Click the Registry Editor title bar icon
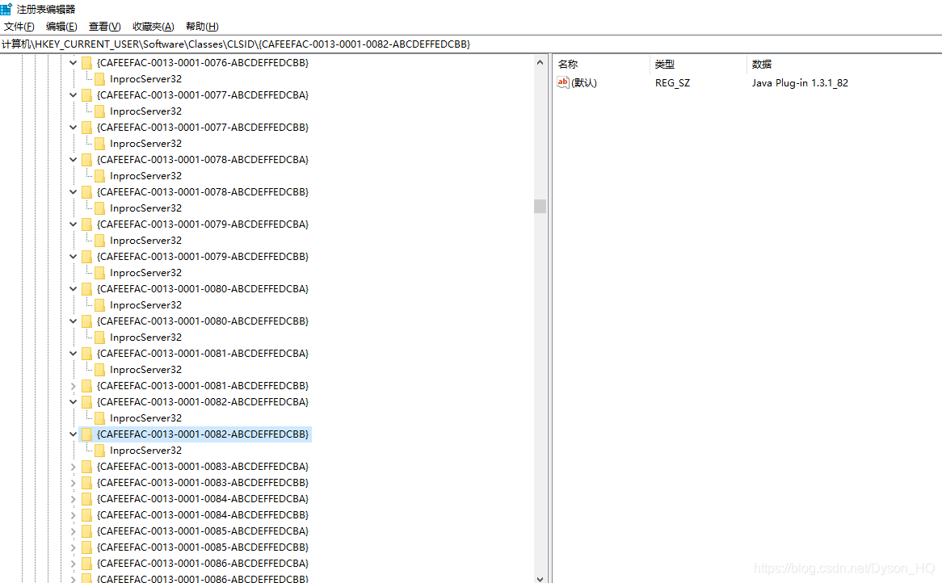This screenshot has height=583, width=942. [x=6, y=9]
